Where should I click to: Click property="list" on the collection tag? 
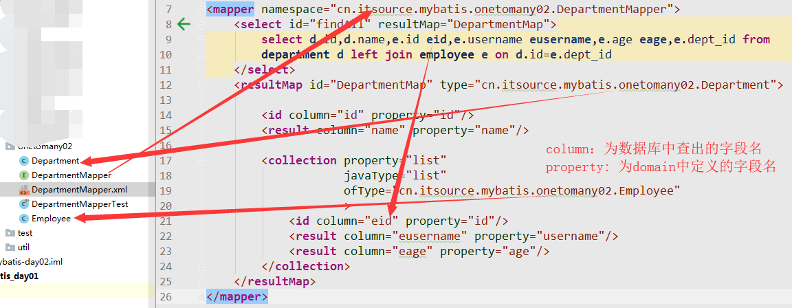(395, 161)
